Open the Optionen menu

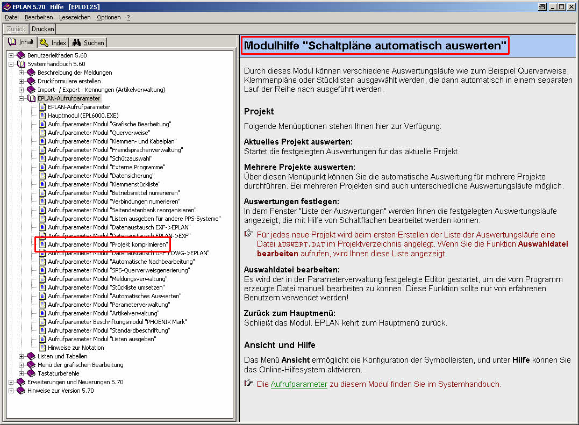109,17
